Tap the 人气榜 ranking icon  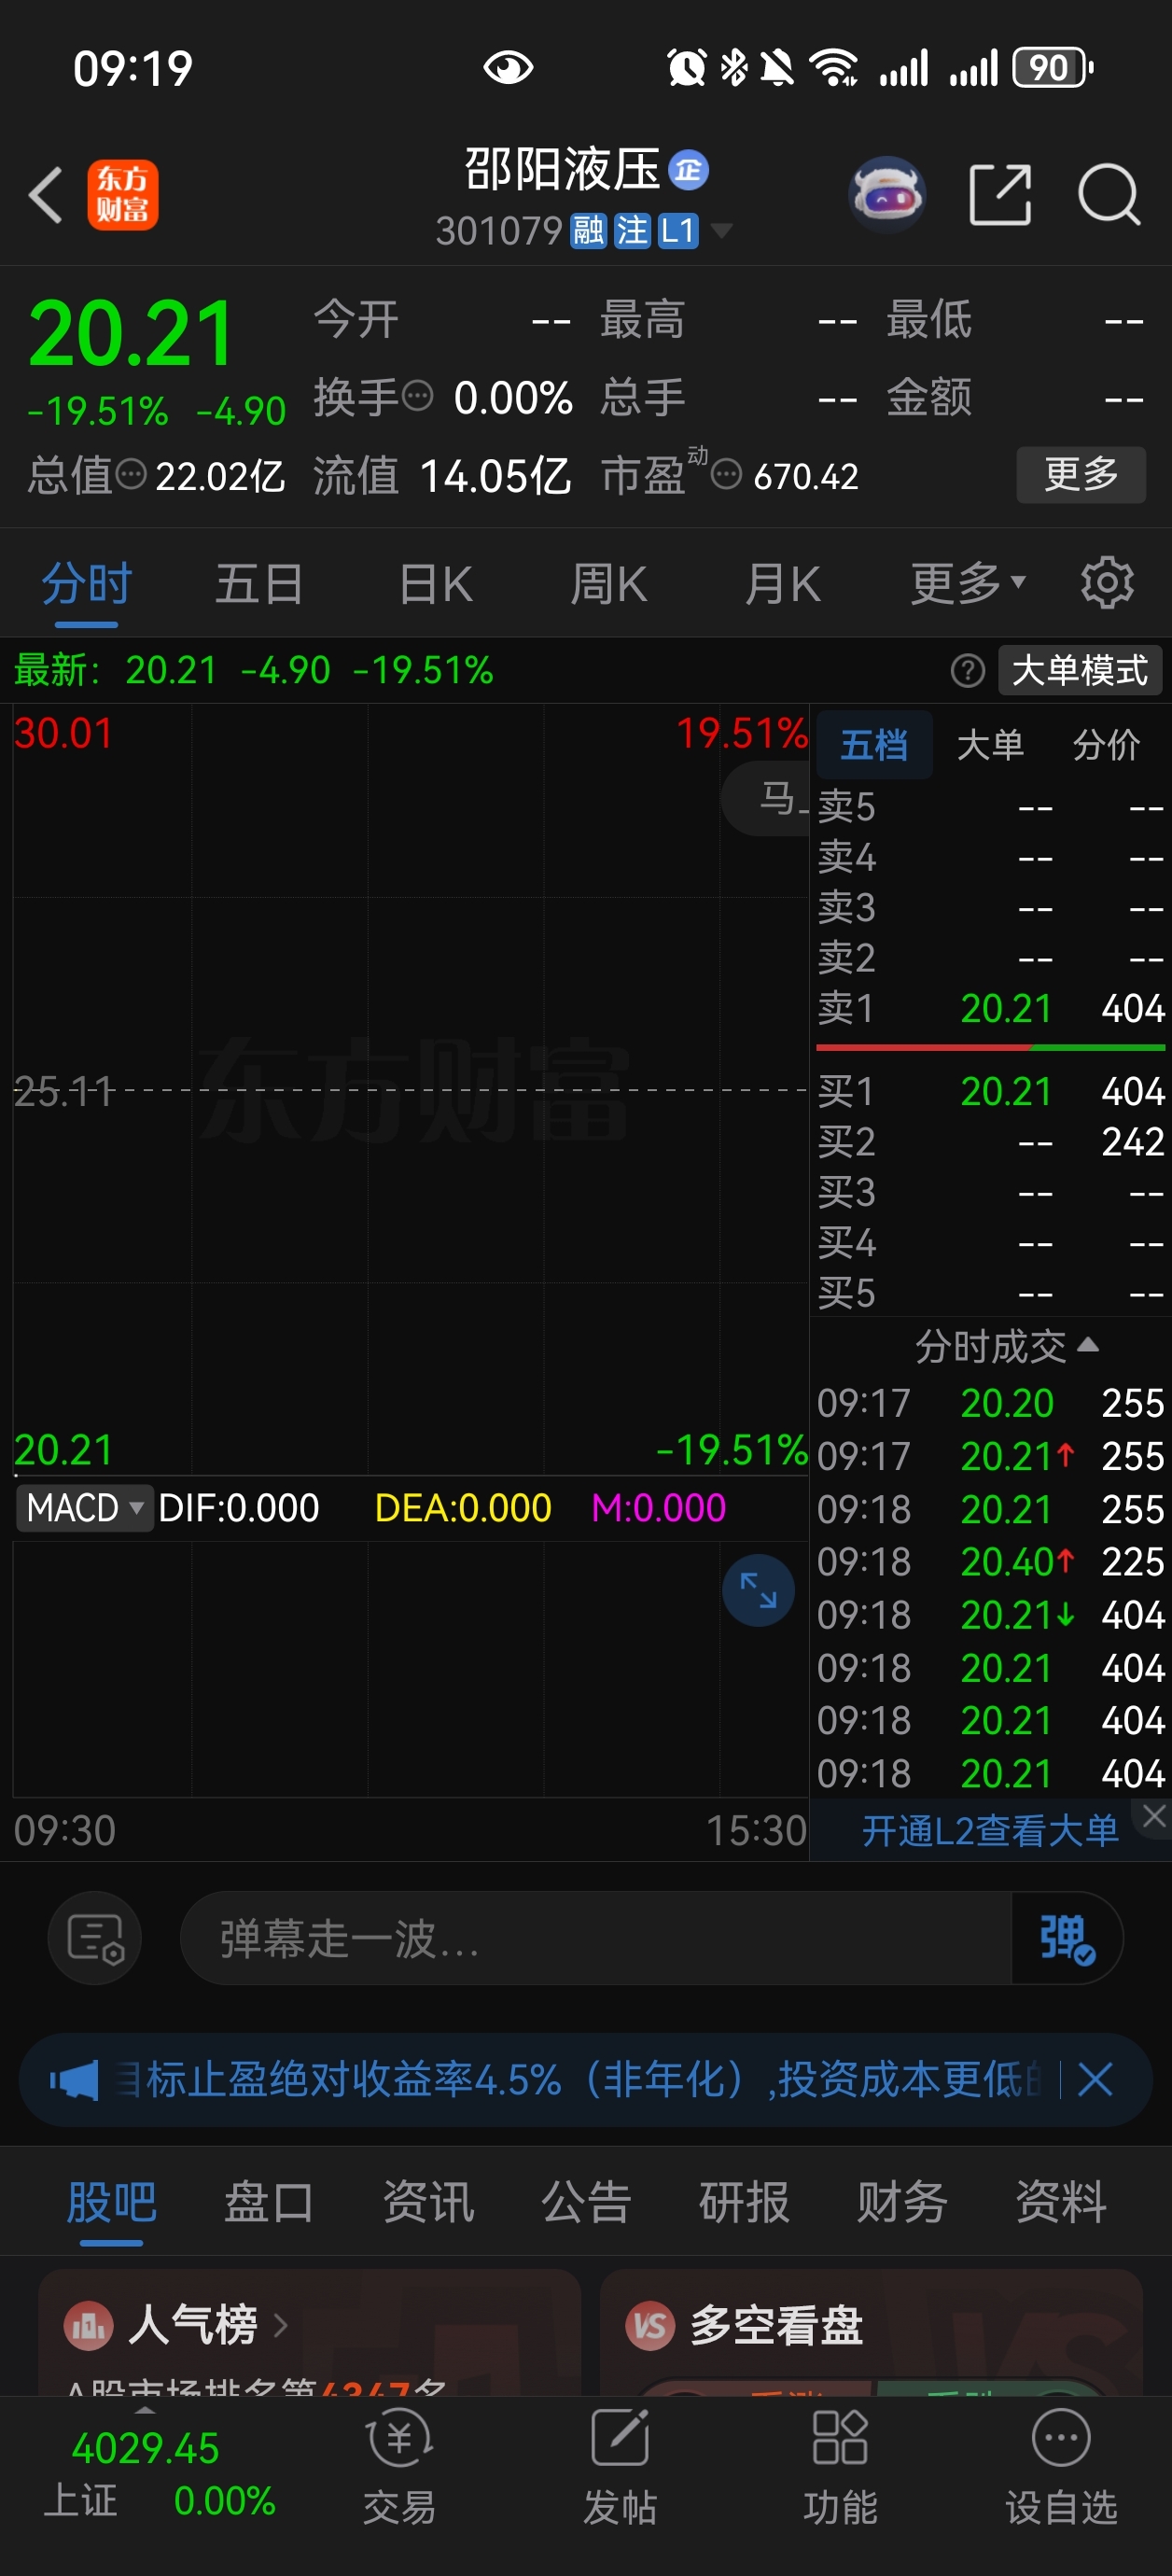[x=89, y=2325]
